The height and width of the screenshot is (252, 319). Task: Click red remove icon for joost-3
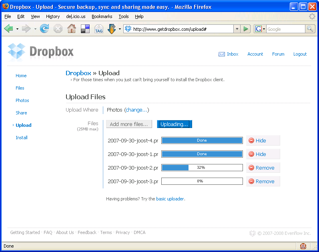pos(251,181)
